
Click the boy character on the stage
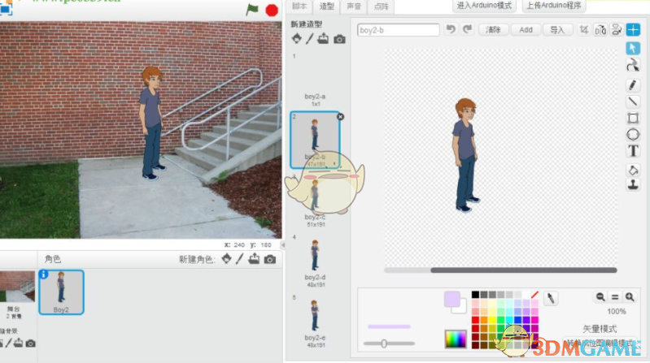(152, 123)
